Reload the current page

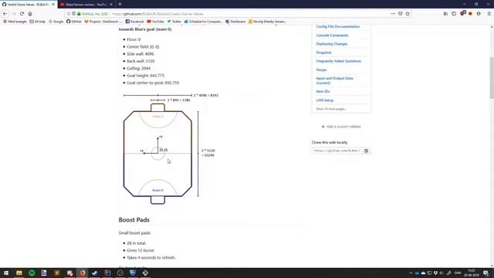(x=22, y=14)
